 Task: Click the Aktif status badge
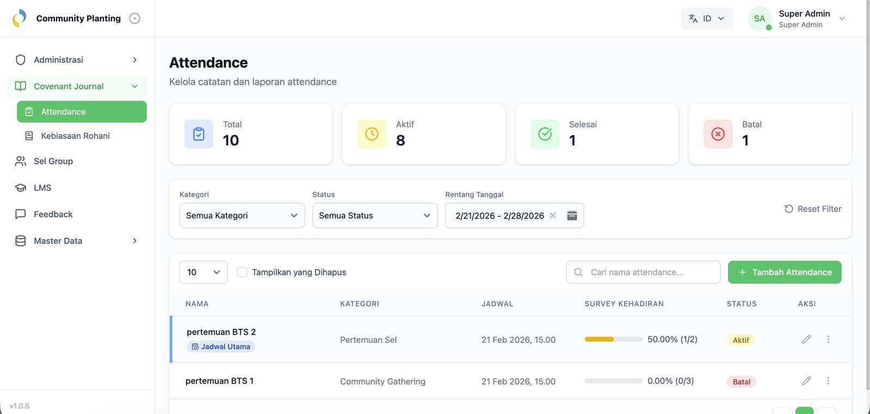(741, 340)
